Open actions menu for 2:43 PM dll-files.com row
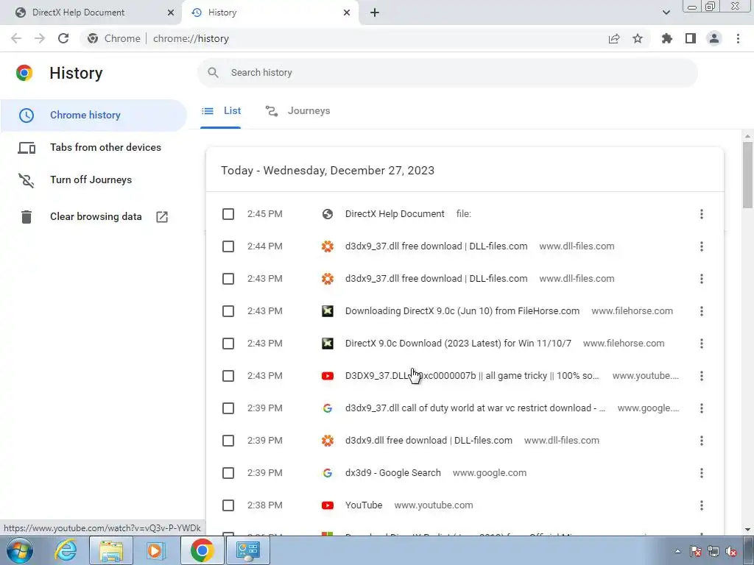This screenshot has height=565, width=754. (x=702, y=279)
